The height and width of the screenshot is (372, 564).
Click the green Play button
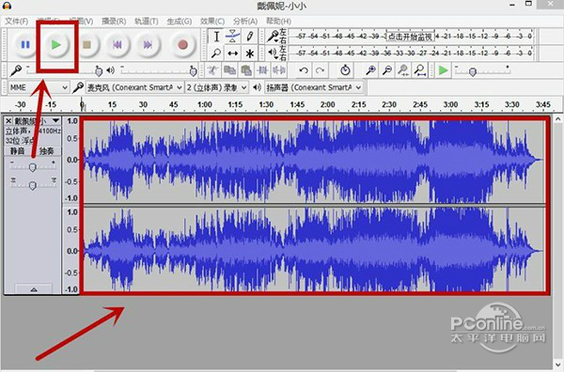(55, 44)
